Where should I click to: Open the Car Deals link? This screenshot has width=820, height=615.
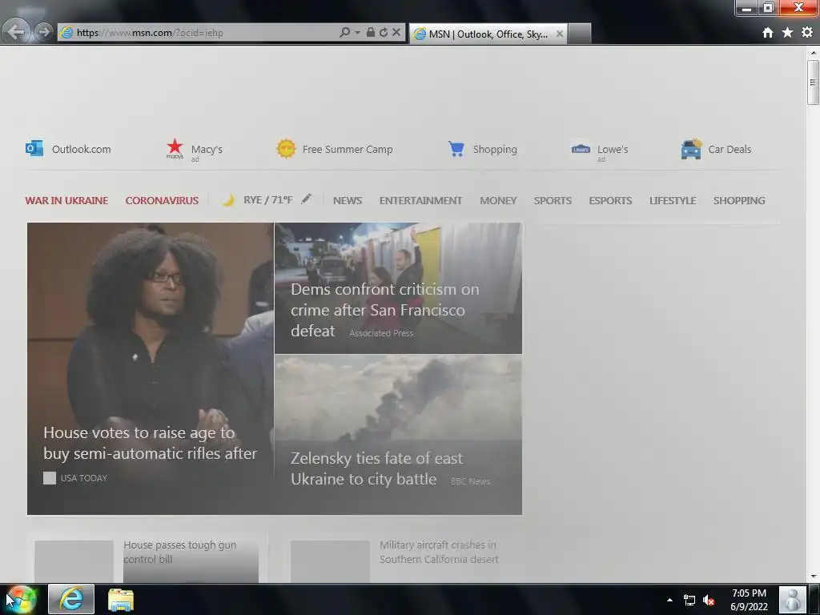tap(730, 149)
